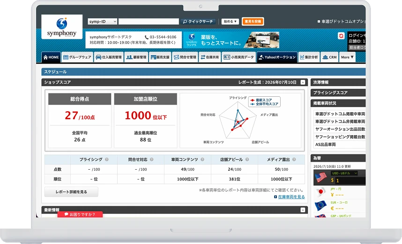Open the 業販を、もっとスマートに banner

(x=231, y=40)
